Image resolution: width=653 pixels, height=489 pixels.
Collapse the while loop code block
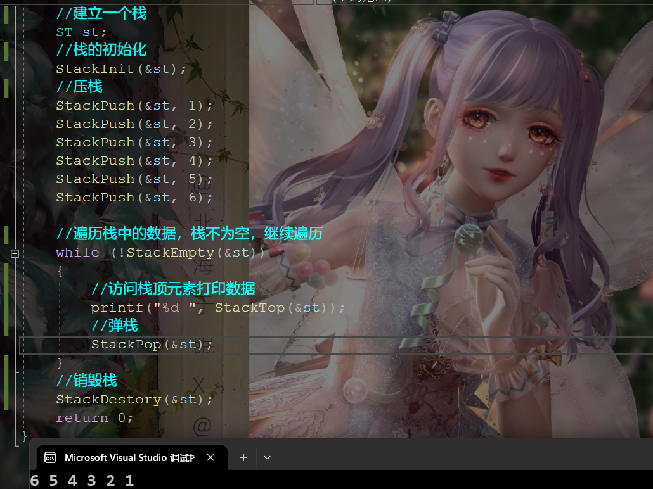15,253
